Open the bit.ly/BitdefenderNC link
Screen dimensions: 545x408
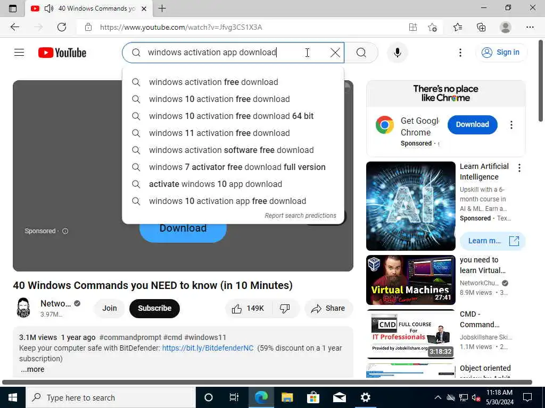click(x=208, y=348)
